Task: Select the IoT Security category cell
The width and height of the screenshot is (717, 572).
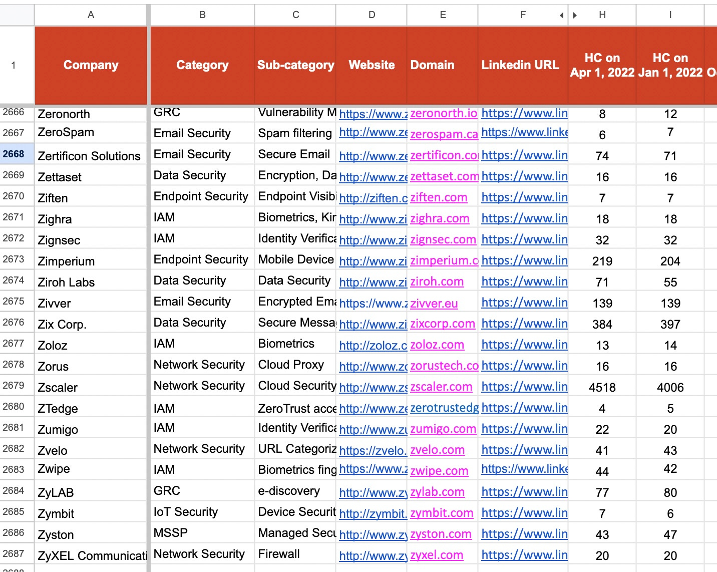Action: 202,511
